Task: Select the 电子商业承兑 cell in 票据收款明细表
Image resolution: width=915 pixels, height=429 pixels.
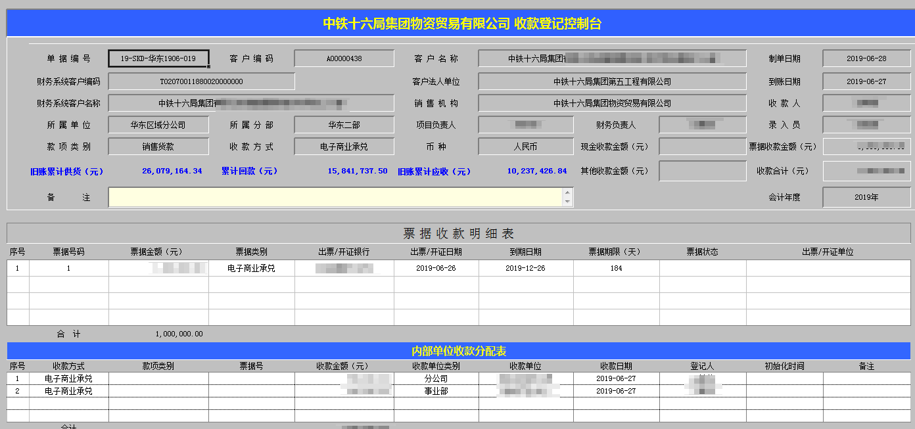Action: (x=251, y=268)
